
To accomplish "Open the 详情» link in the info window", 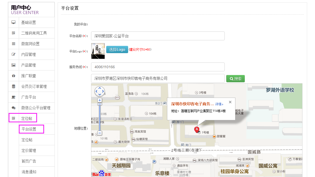I will click(219, 104).
